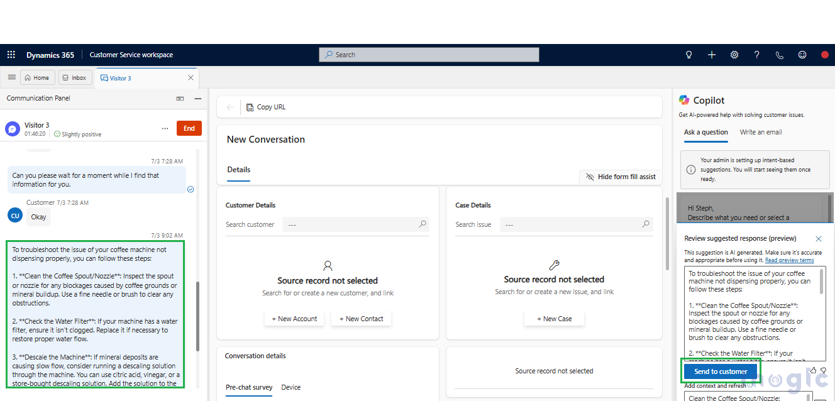Open Visitor 3 more options ellipsis
The image size is (835, 401).
(x=165, y=128)
